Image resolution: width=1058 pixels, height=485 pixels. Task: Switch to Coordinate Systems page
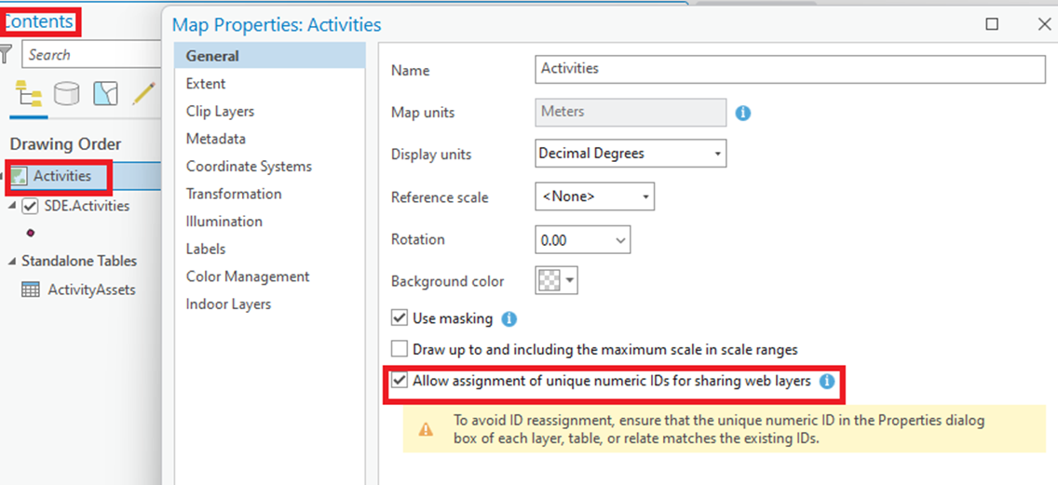click(249, 166)
